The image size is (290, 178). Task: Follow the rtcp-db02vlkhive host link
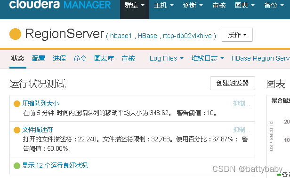187,36
